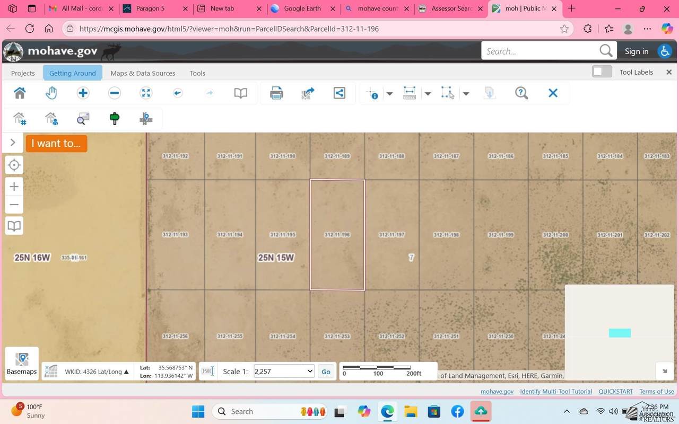679x424 pixels.
Task: Click the Share map icon
Action: point(339,93)
